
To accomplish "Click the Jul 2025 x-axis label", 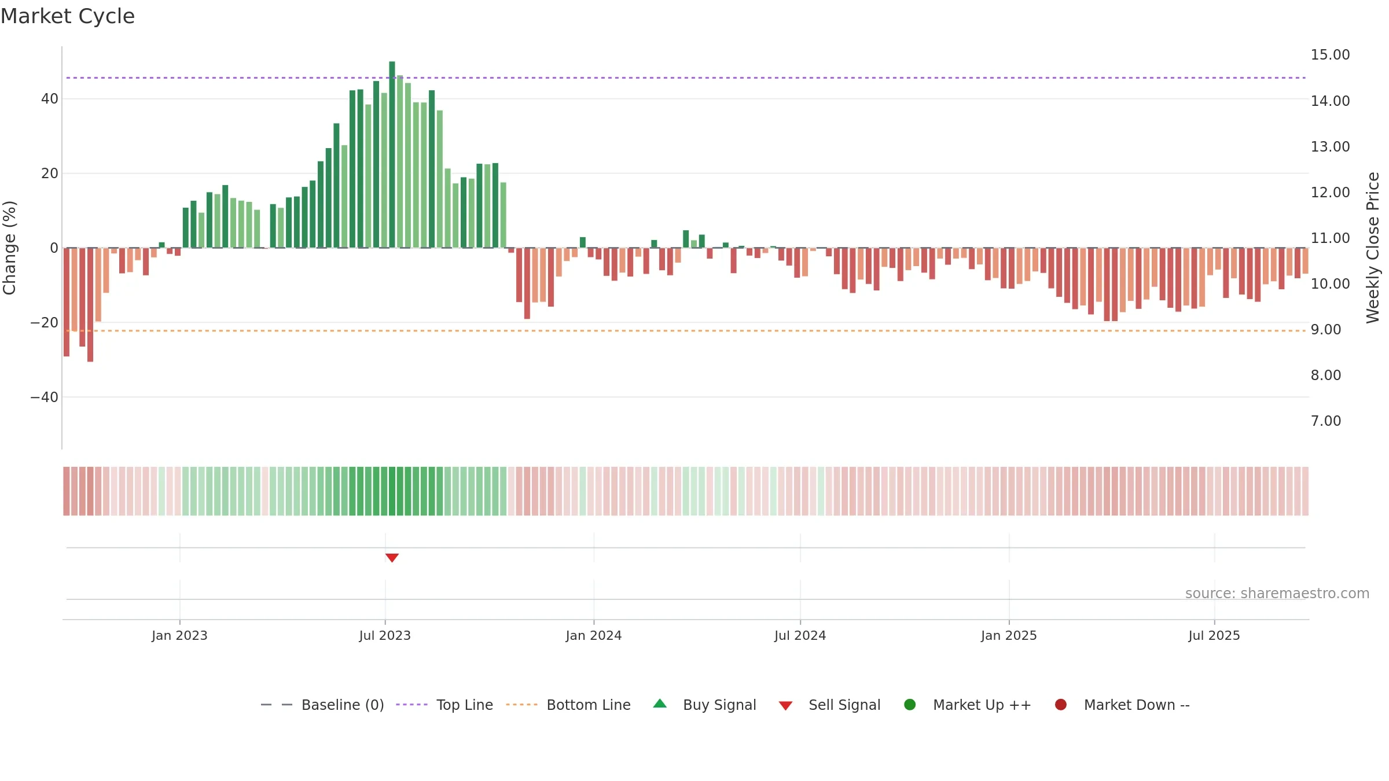I will pos(1214,635).
